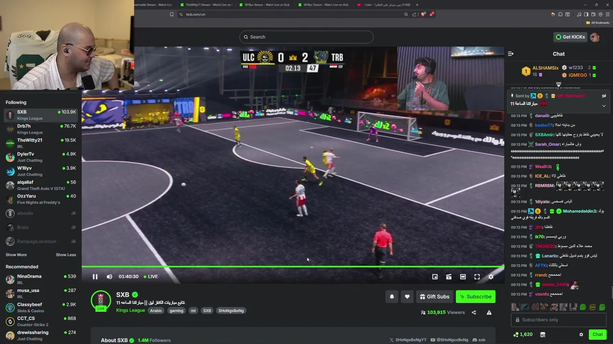Screen dimensions: 613x344
Task: Enter fullscreen video mode
Action: pyautogui.click(x=477, y=277)
